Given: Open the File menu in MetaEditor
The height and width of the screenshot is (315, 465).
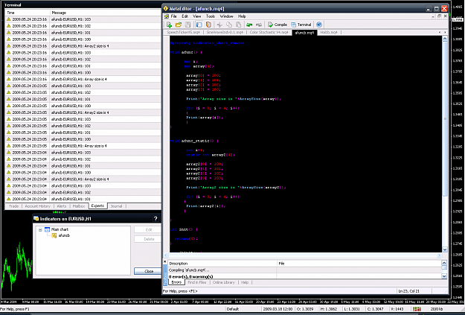Looking at the screenshot, I should click(x=174, y=16).
